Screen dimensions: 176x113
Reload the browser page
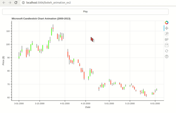pos(16,3)
